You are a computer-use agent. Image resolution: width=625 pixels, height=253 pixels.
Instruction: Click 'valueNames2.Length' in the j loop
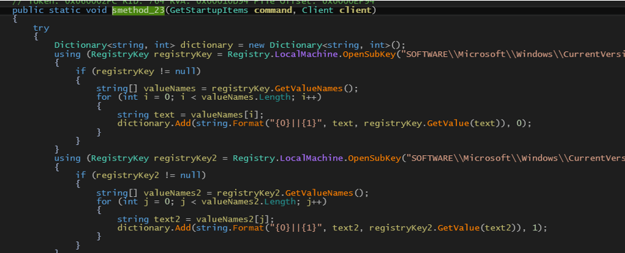tap(249, 202)
